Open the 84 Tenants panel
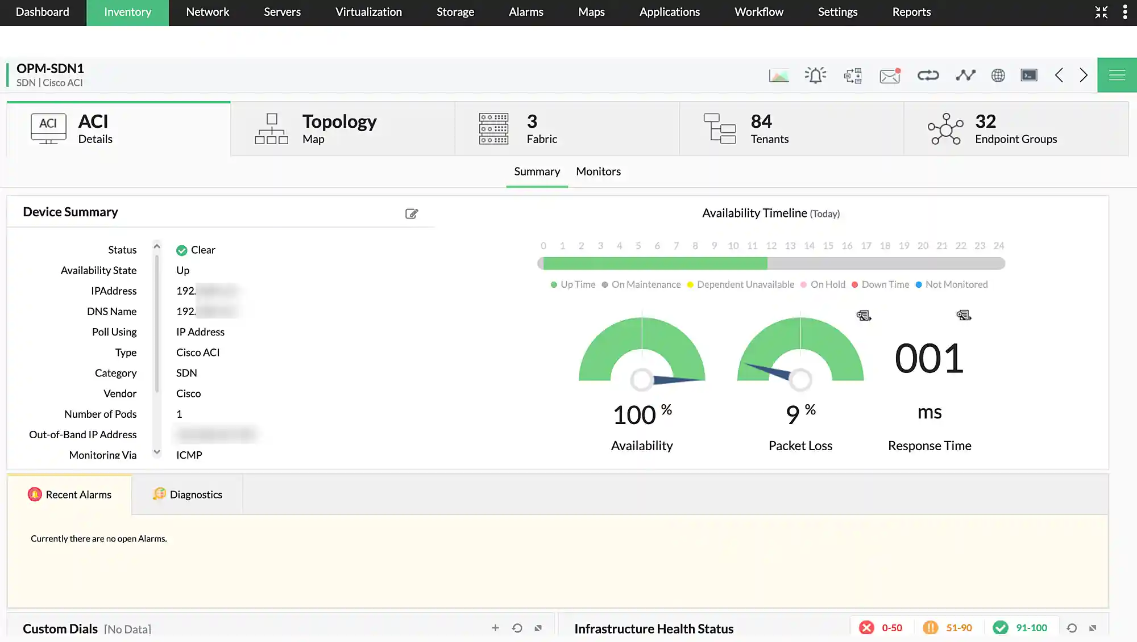The width and height of the screenshot is (1137, 642). (791, 129)
